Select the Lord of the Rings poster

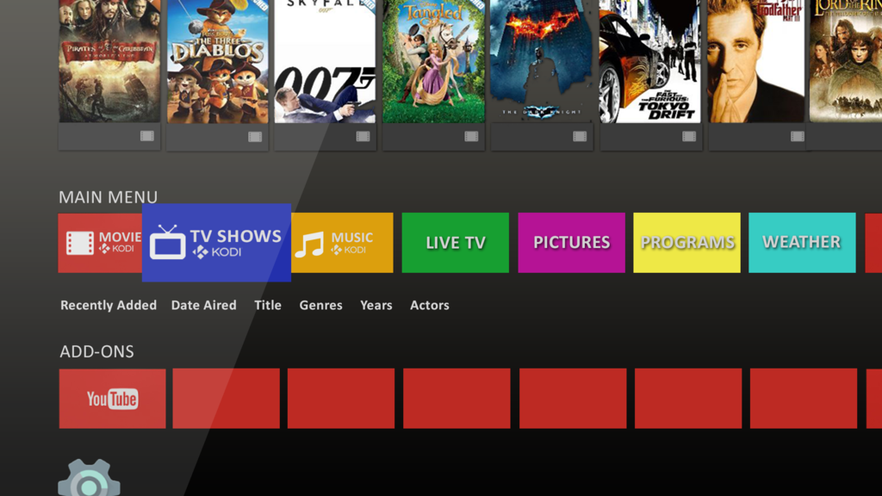(846, 61)
